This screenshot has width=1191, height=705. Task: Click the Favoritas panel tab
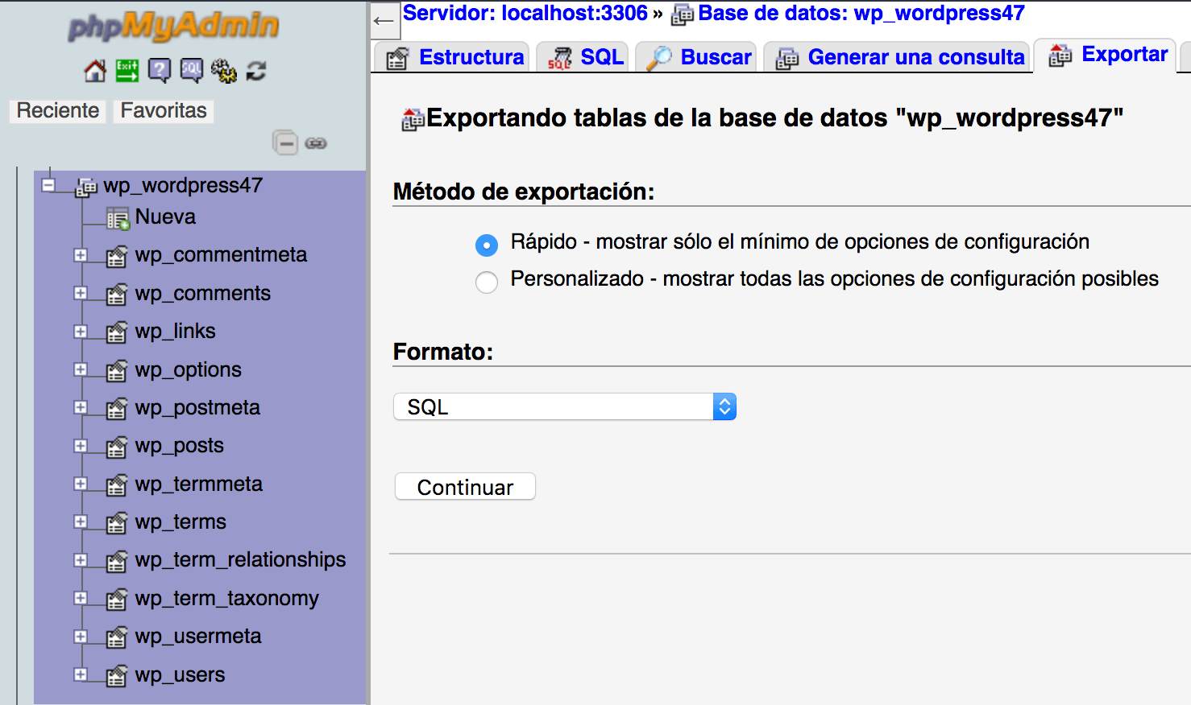point(163,111)
